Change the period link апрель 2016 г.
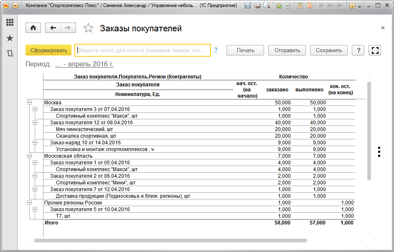This screenshot has width=394, height=252. click(84, 64)
